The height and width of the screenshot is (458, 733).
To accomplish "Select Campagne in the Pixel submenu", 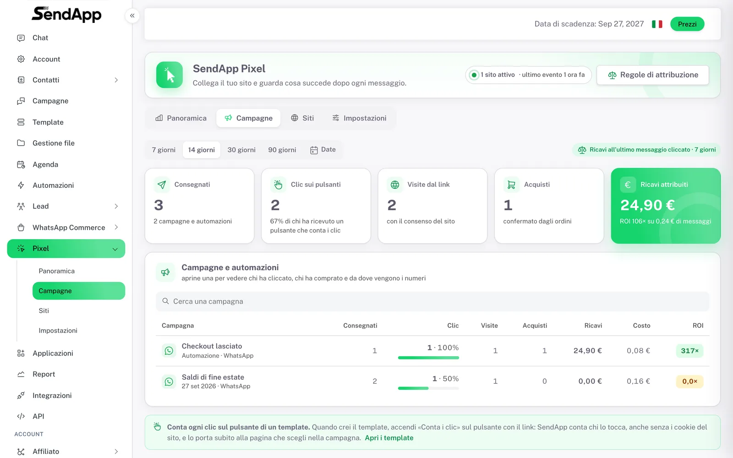I will 79,291.
